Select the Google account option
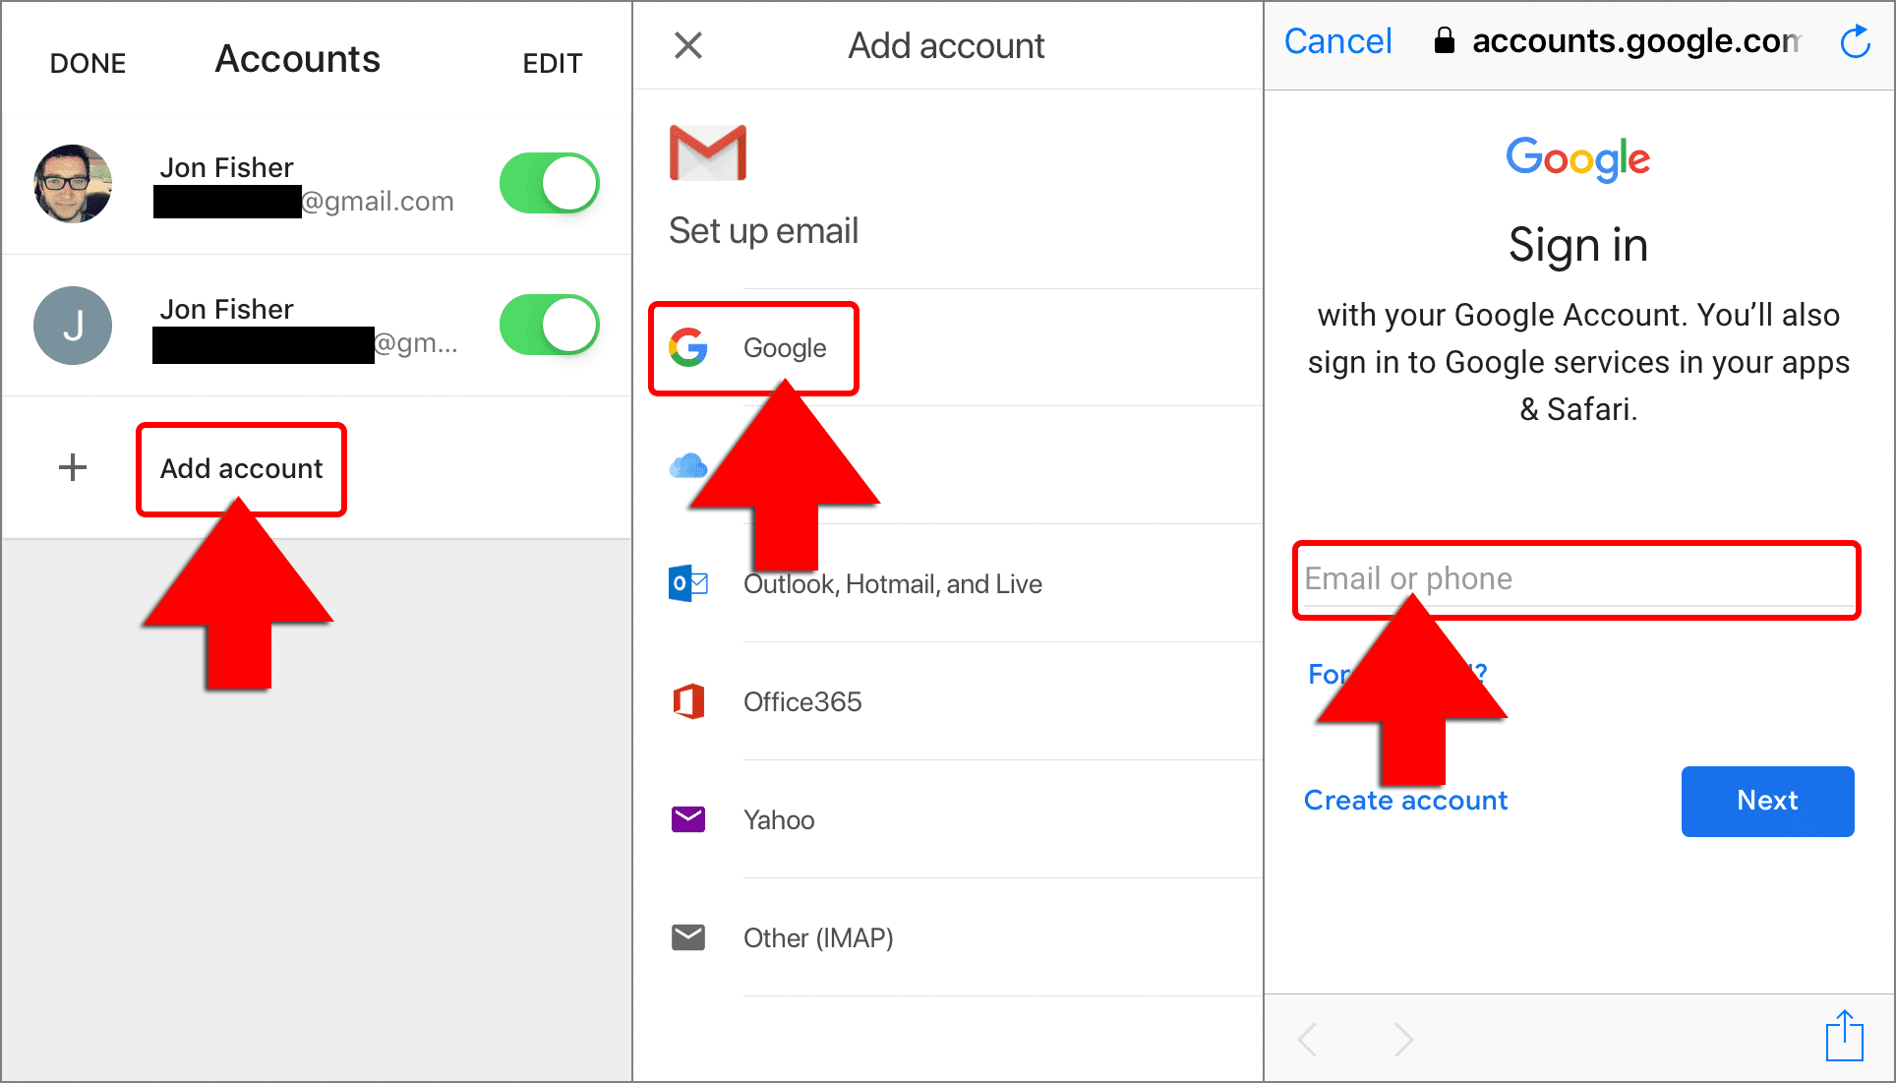This screenshot has width=1896, height=1083. 782,348
